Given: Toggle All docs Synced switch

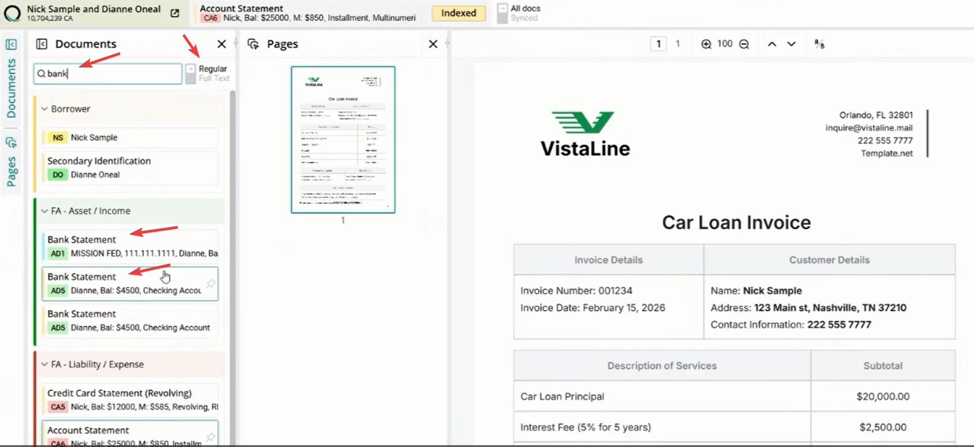Looking at the screenshot, I should (x=503, y=13).
